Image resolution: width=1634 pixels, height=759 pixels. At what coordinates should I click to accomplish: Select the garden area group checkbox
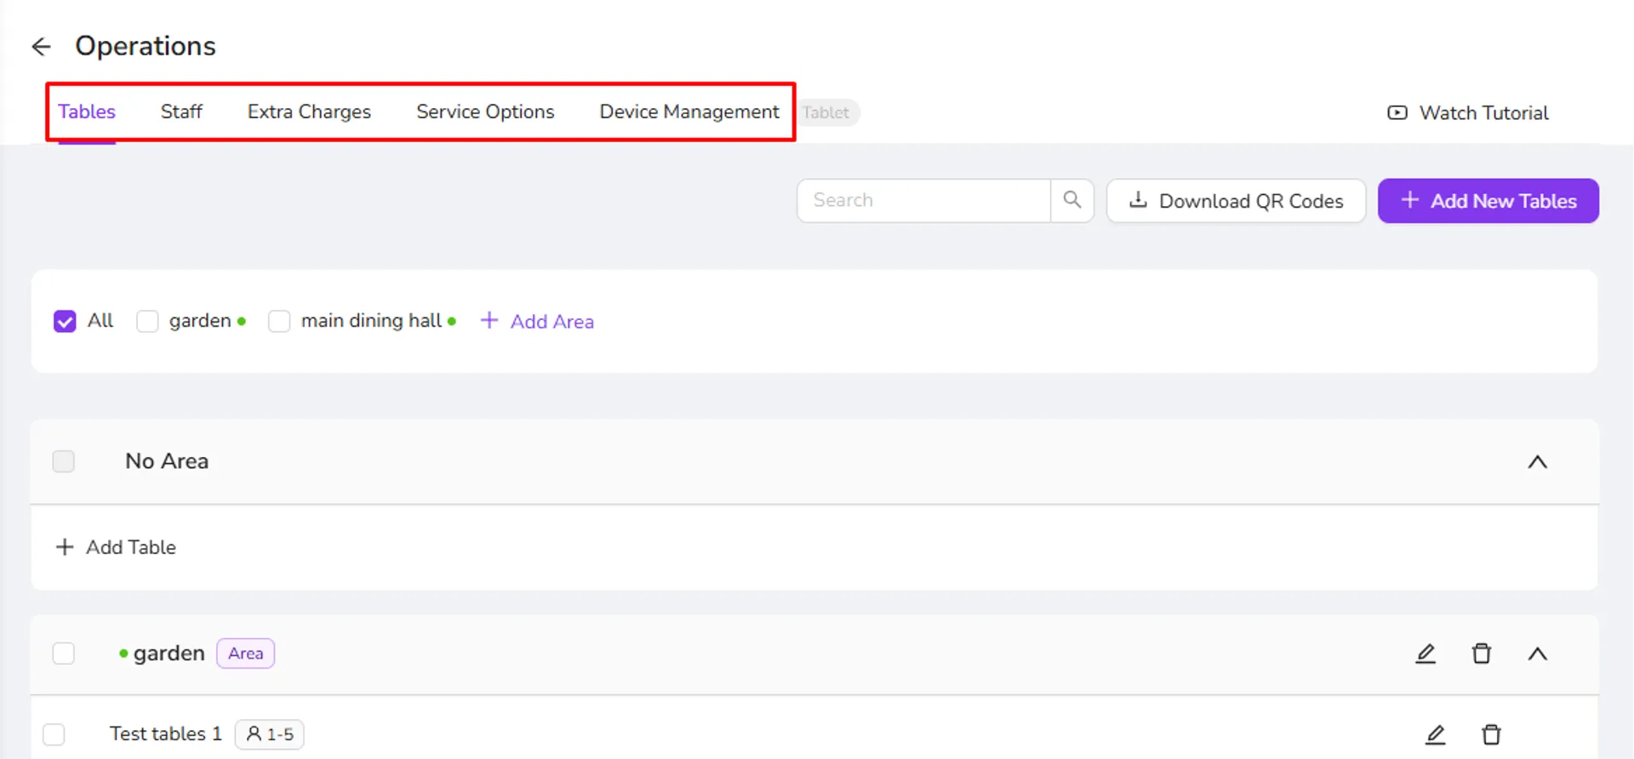pos(64,653)
